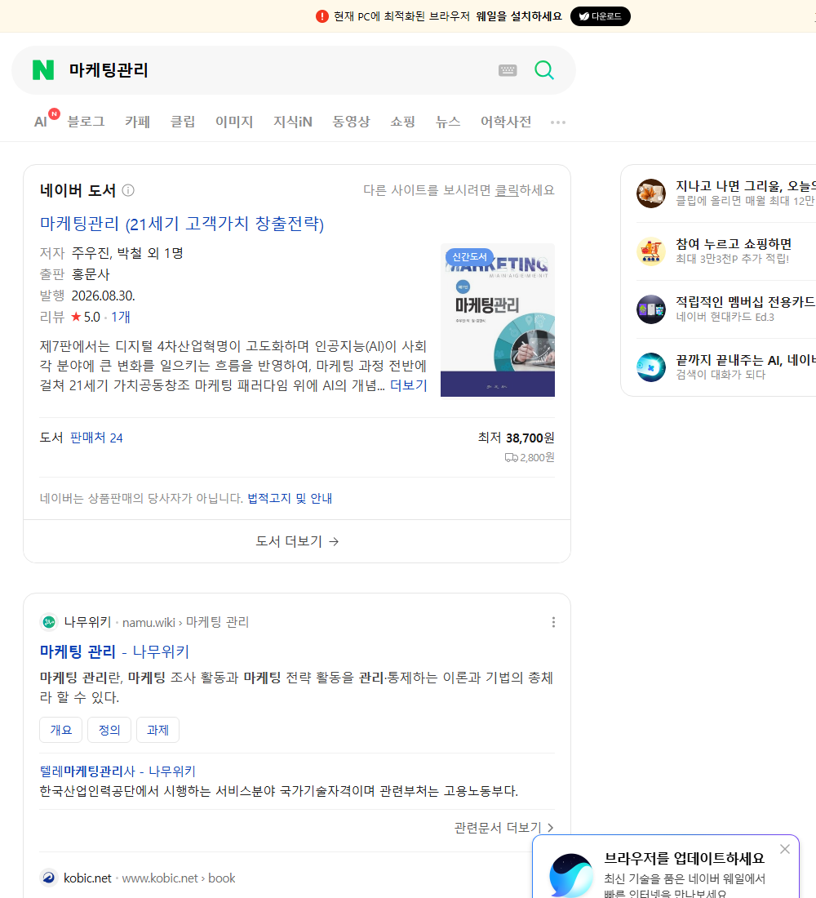Open 참여 누르고 쇼핑하면 promo text

click(x=734, y=244)
